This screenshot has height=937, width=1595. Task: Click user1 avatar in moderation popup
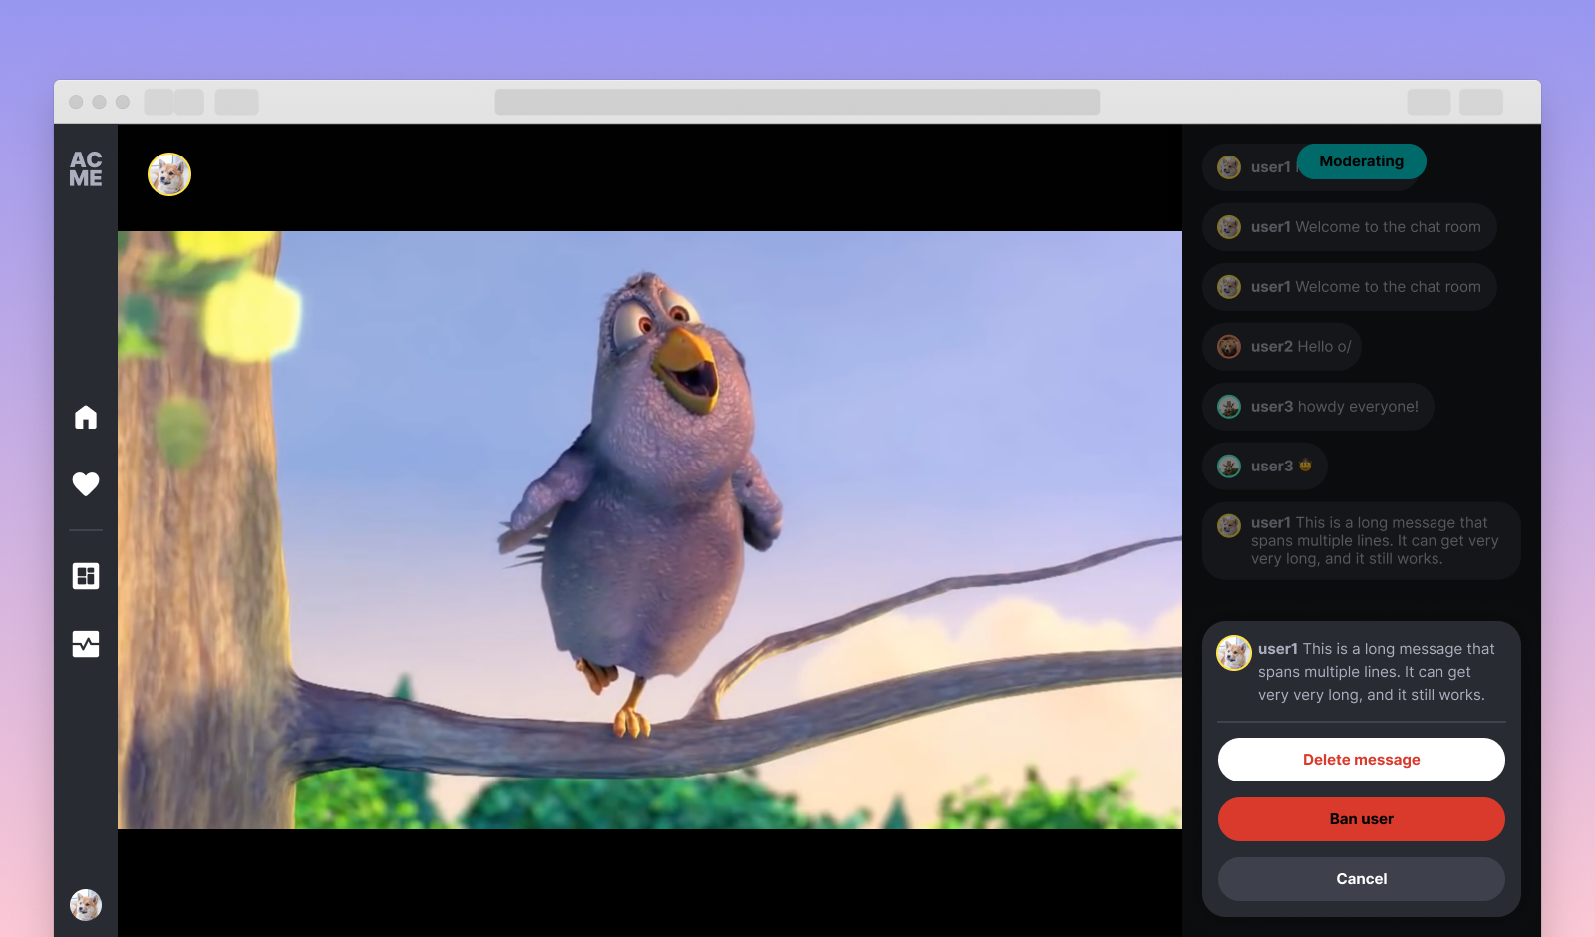pos(1234,653)
